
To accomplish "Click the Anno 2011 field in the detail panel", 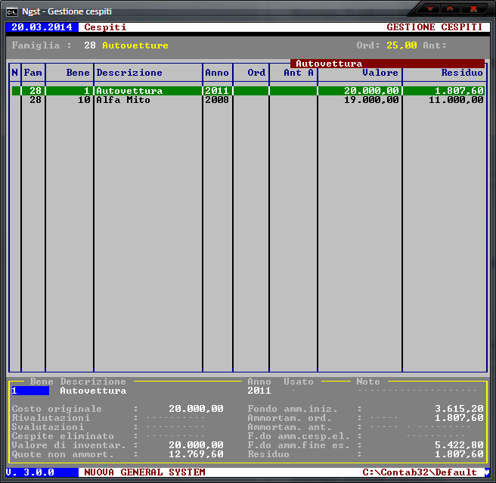I will (259, 391).
